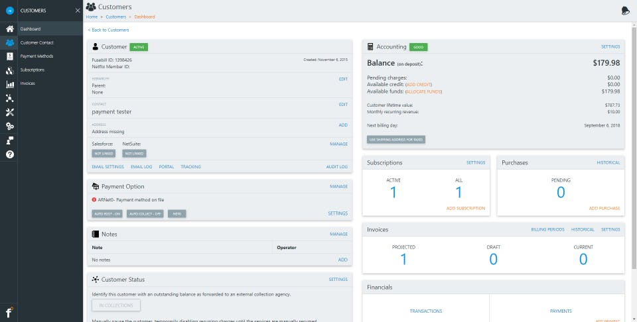The image size is (637, 322).
Task: Open HISTORICAL in the Purchases panel
Action: click(608, 162)
